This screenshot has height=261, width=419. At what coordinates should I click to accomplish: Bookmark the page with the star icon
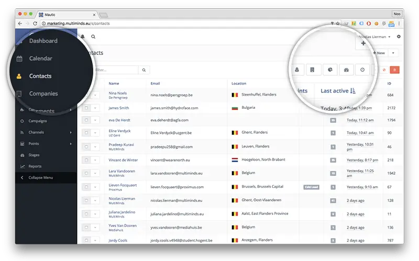338,24
